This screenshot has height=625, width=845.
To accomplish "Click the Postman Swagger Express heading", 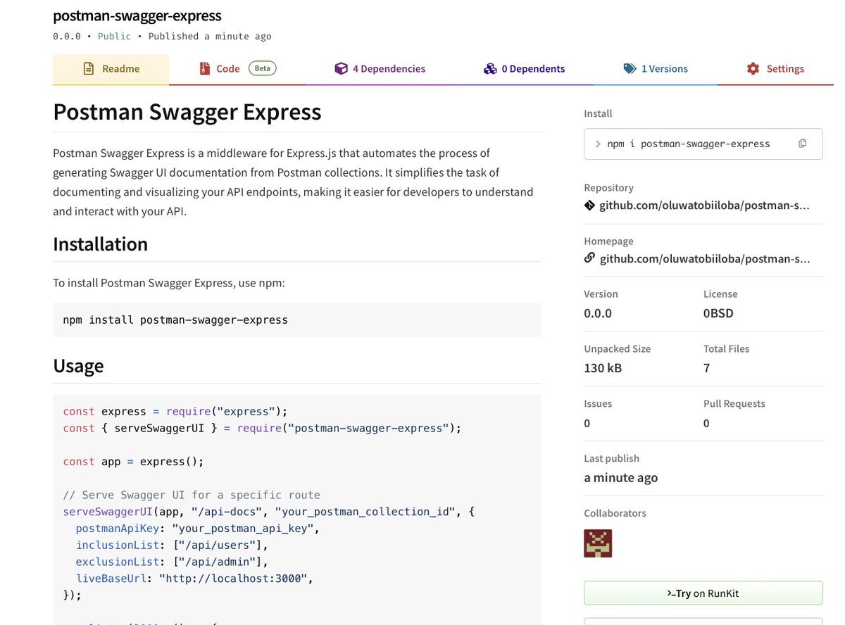I will pyautogui.click(x=187, y=112).
